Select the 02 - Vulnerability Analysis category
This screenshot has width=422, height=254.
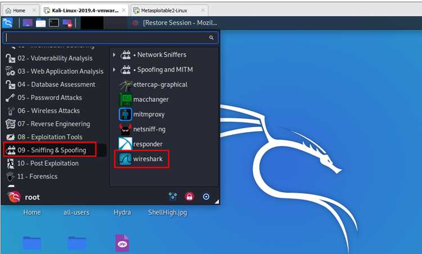coord(55,58)
